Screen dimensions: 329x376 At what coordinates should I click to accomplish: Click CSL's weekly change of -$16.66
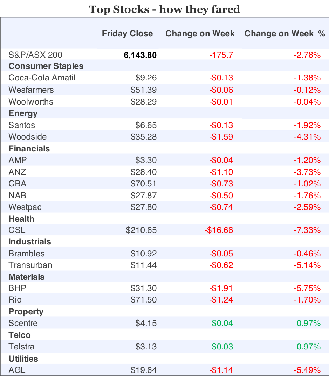click(x=219, y=230)
